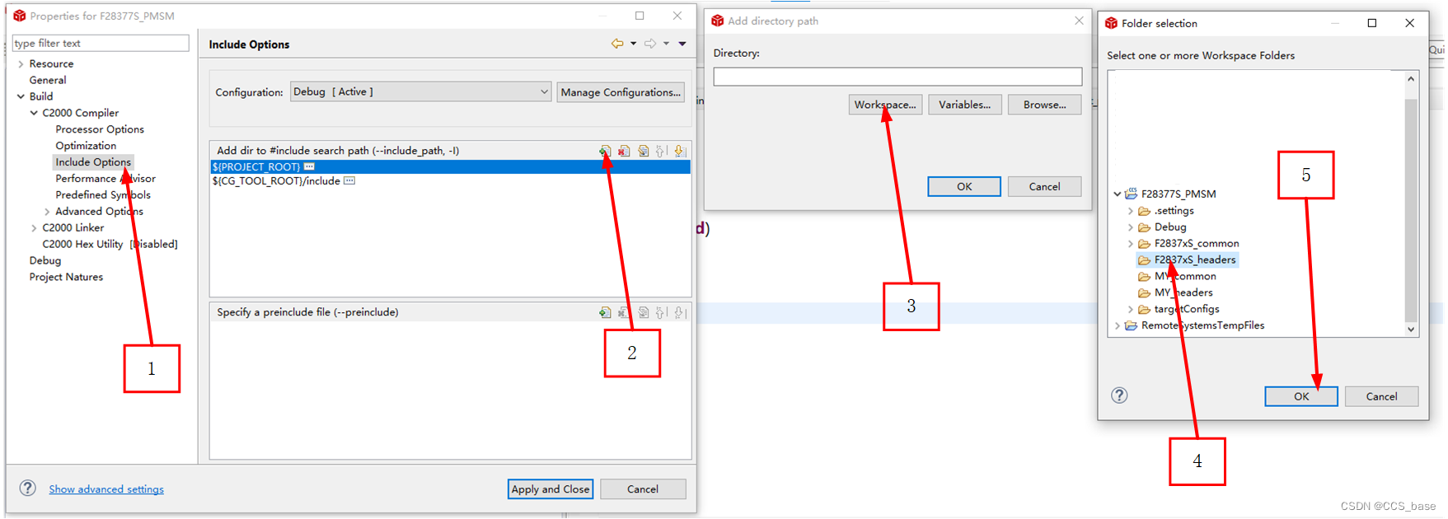Click ellipsis button next to ${CG_TOOL_ROOT}/include
Screen dimensions: 1448x519
[x=349, y=180]
